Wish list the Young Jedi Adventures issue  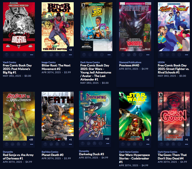(102, 55)
